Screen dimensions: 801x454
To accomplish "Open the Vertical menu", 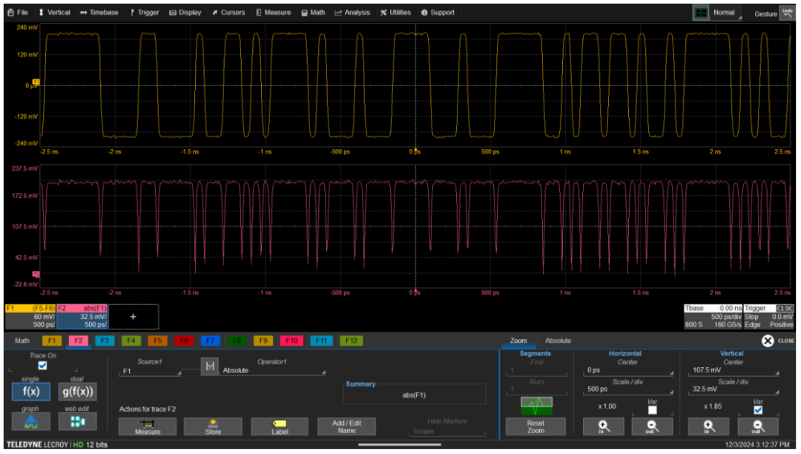I will point(54,13).
